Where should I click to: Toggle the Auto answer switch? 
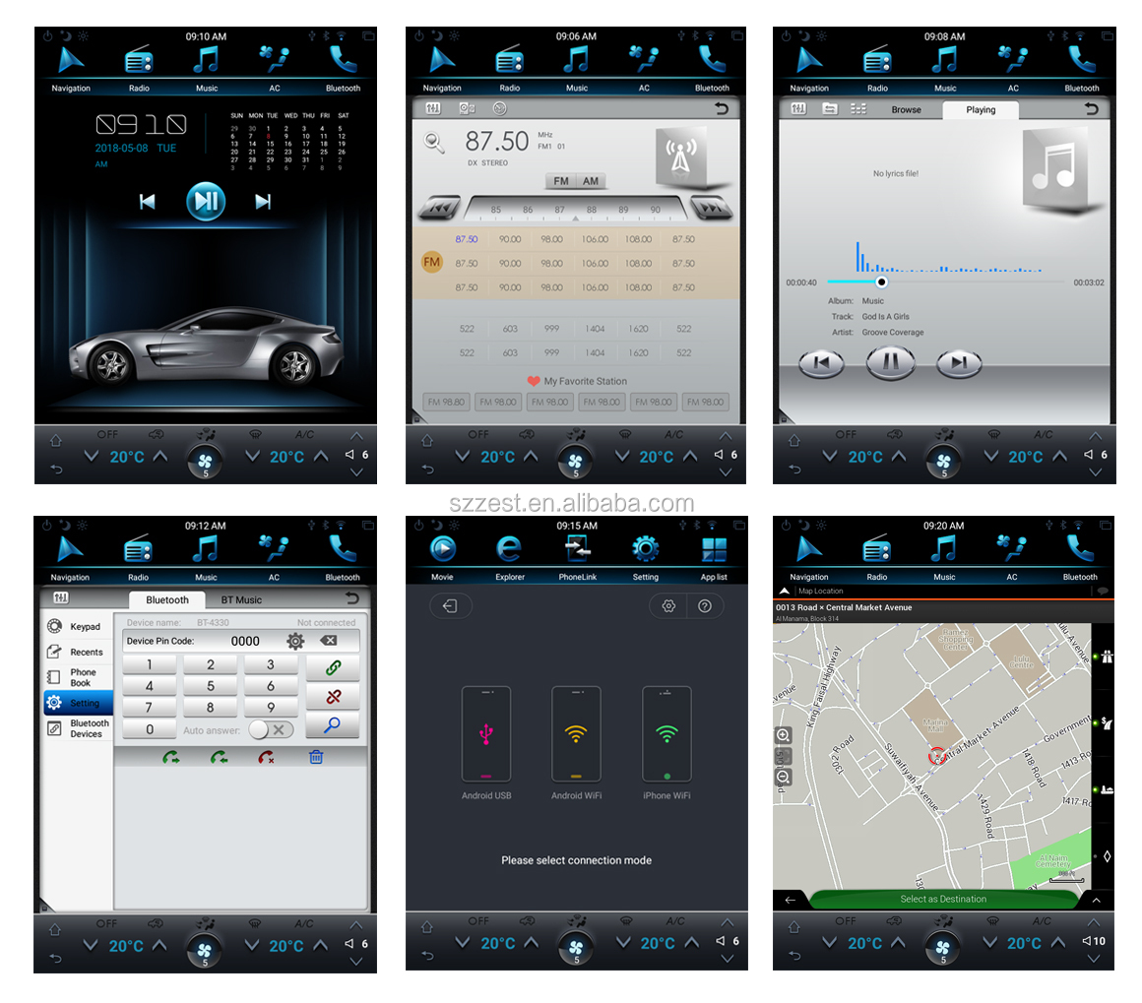(x=271, y=729)
